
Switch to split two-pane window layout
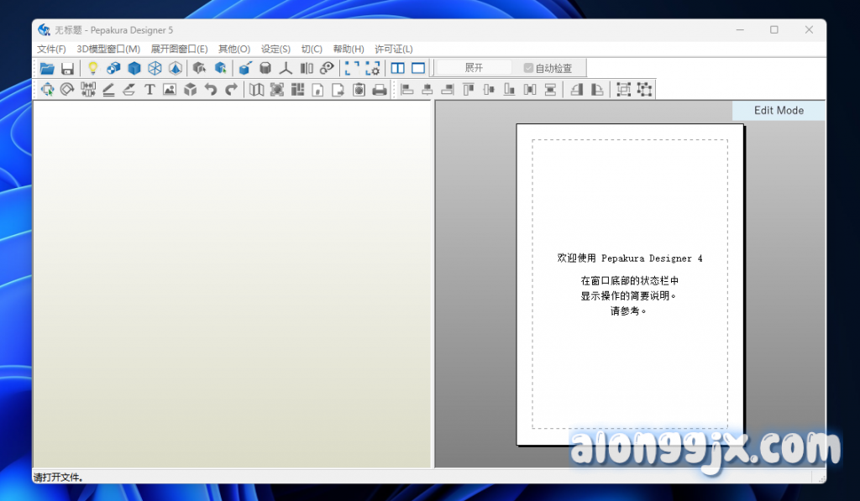coord(397,68)
